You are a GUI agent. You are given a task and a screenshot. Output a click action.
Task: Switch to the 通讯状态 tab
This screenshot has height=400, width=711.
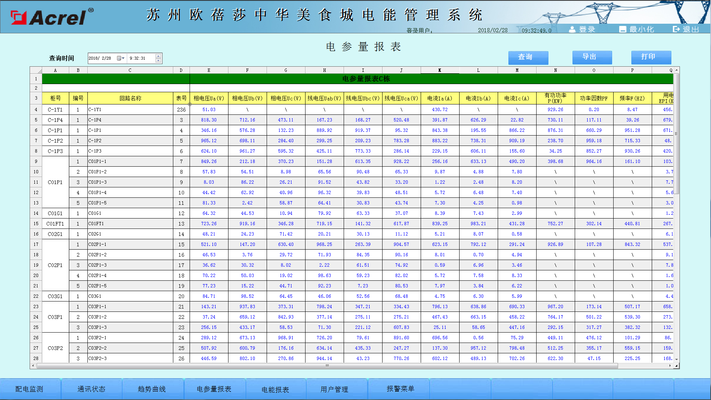[x=91, y=389]
